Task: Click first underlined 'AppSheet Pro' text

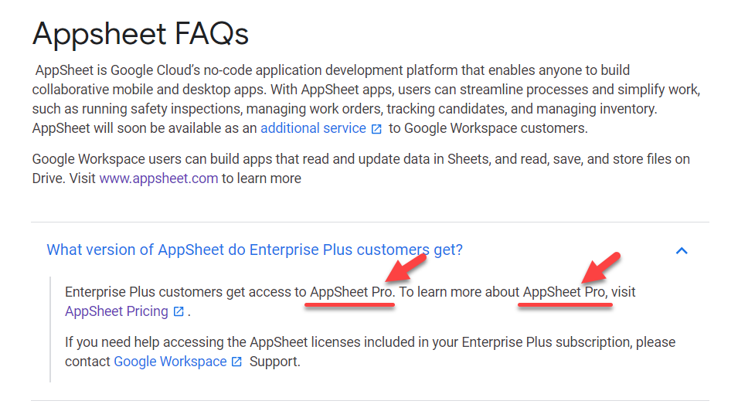Action: (351, 292)
